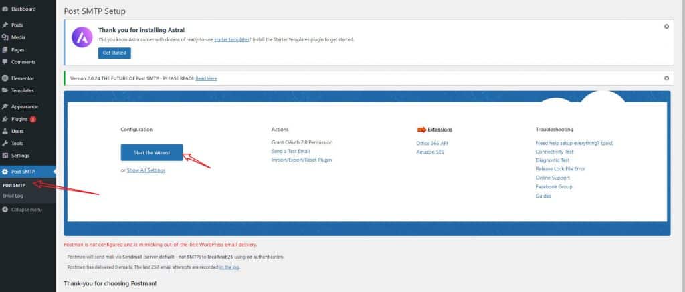Open the Amazon SES extension link
Screen dimensions: 685x292
(430, 152)
